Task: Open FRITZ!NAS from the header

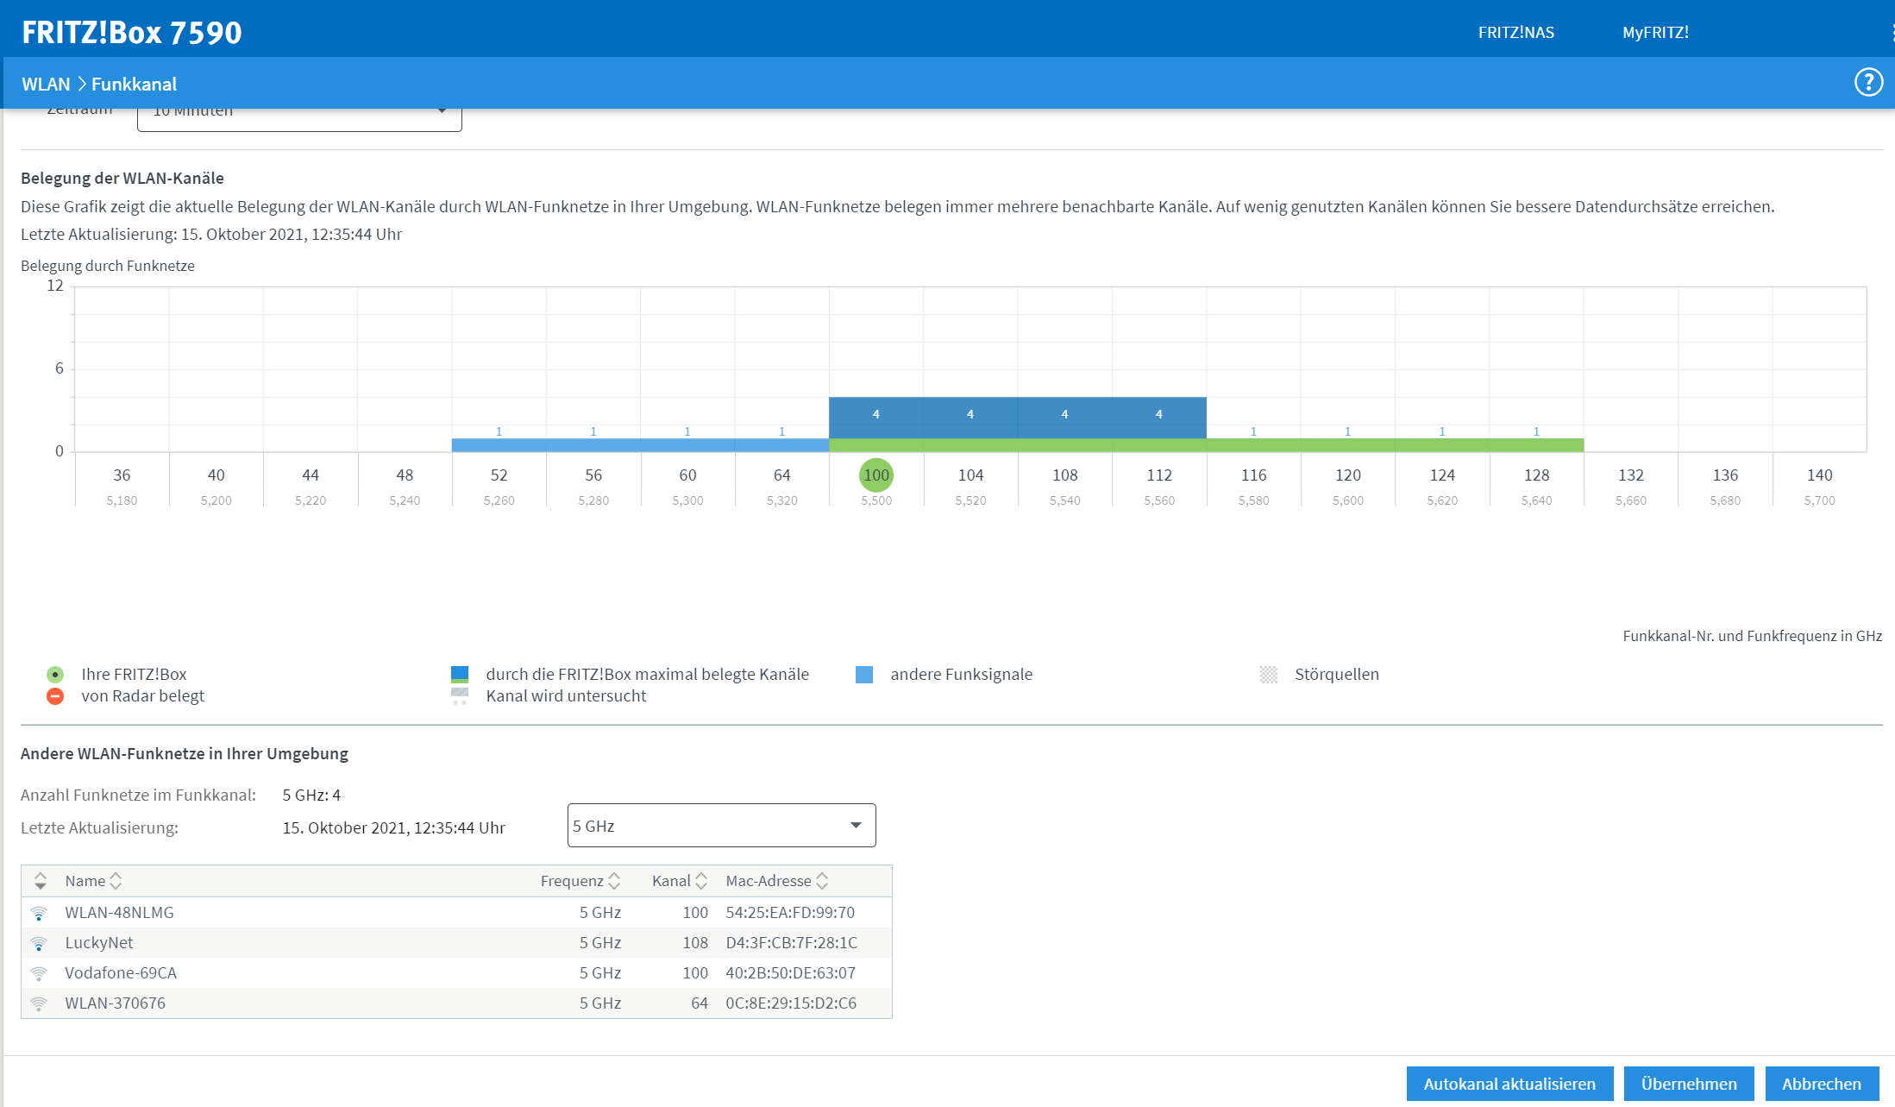Action: (1516, 33)
